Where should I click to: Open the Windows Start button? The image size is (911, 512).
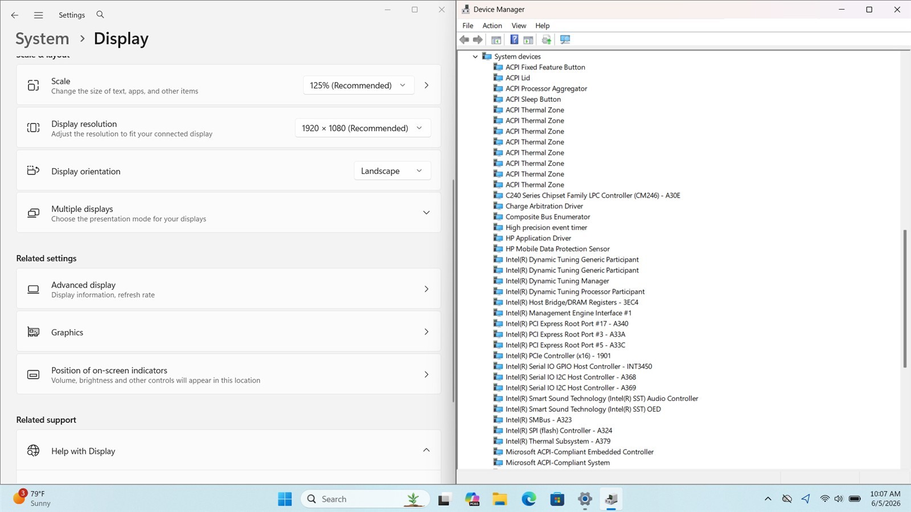(x=285, y=499)
